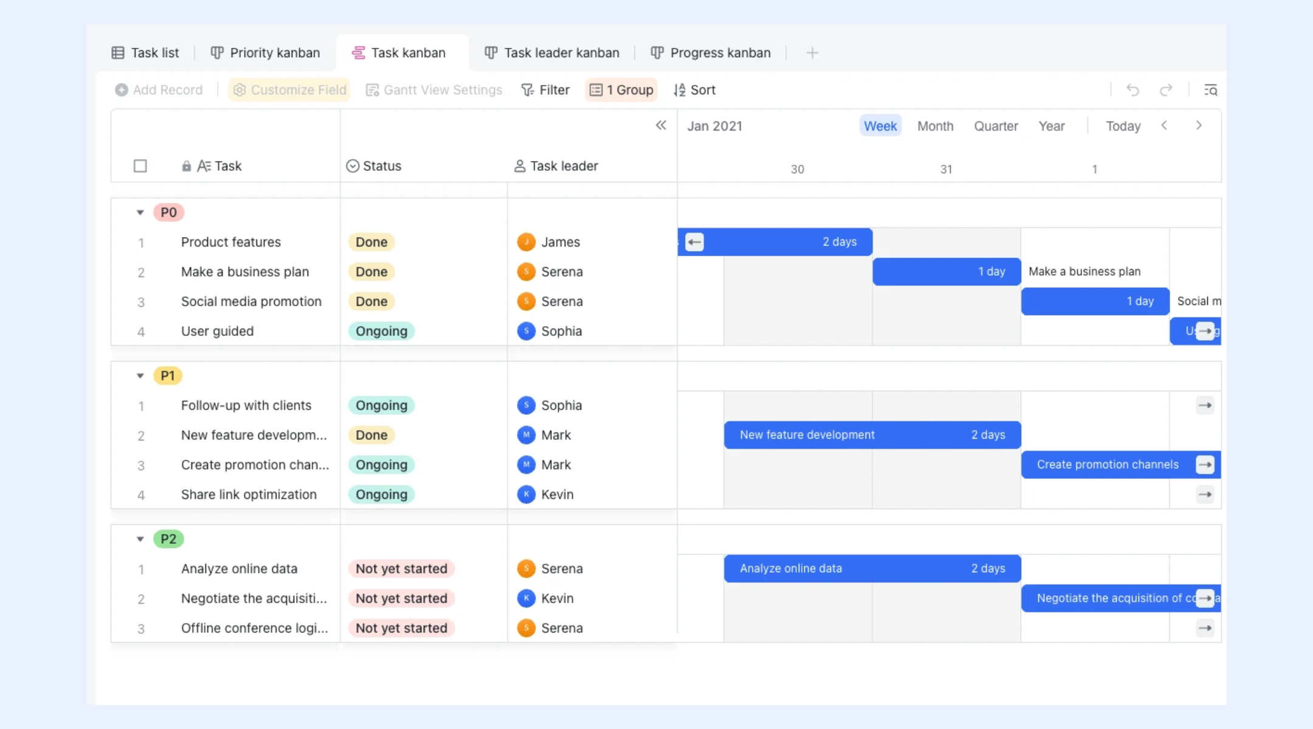Image resolution: width=1313 pixels, height=729 pixels.
Task: Open the search records icon
Action: [1210, 90]
